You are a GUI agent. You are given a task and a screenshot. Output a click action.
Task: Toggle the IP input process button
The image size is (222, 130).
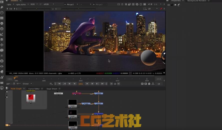tap(40, 5)
